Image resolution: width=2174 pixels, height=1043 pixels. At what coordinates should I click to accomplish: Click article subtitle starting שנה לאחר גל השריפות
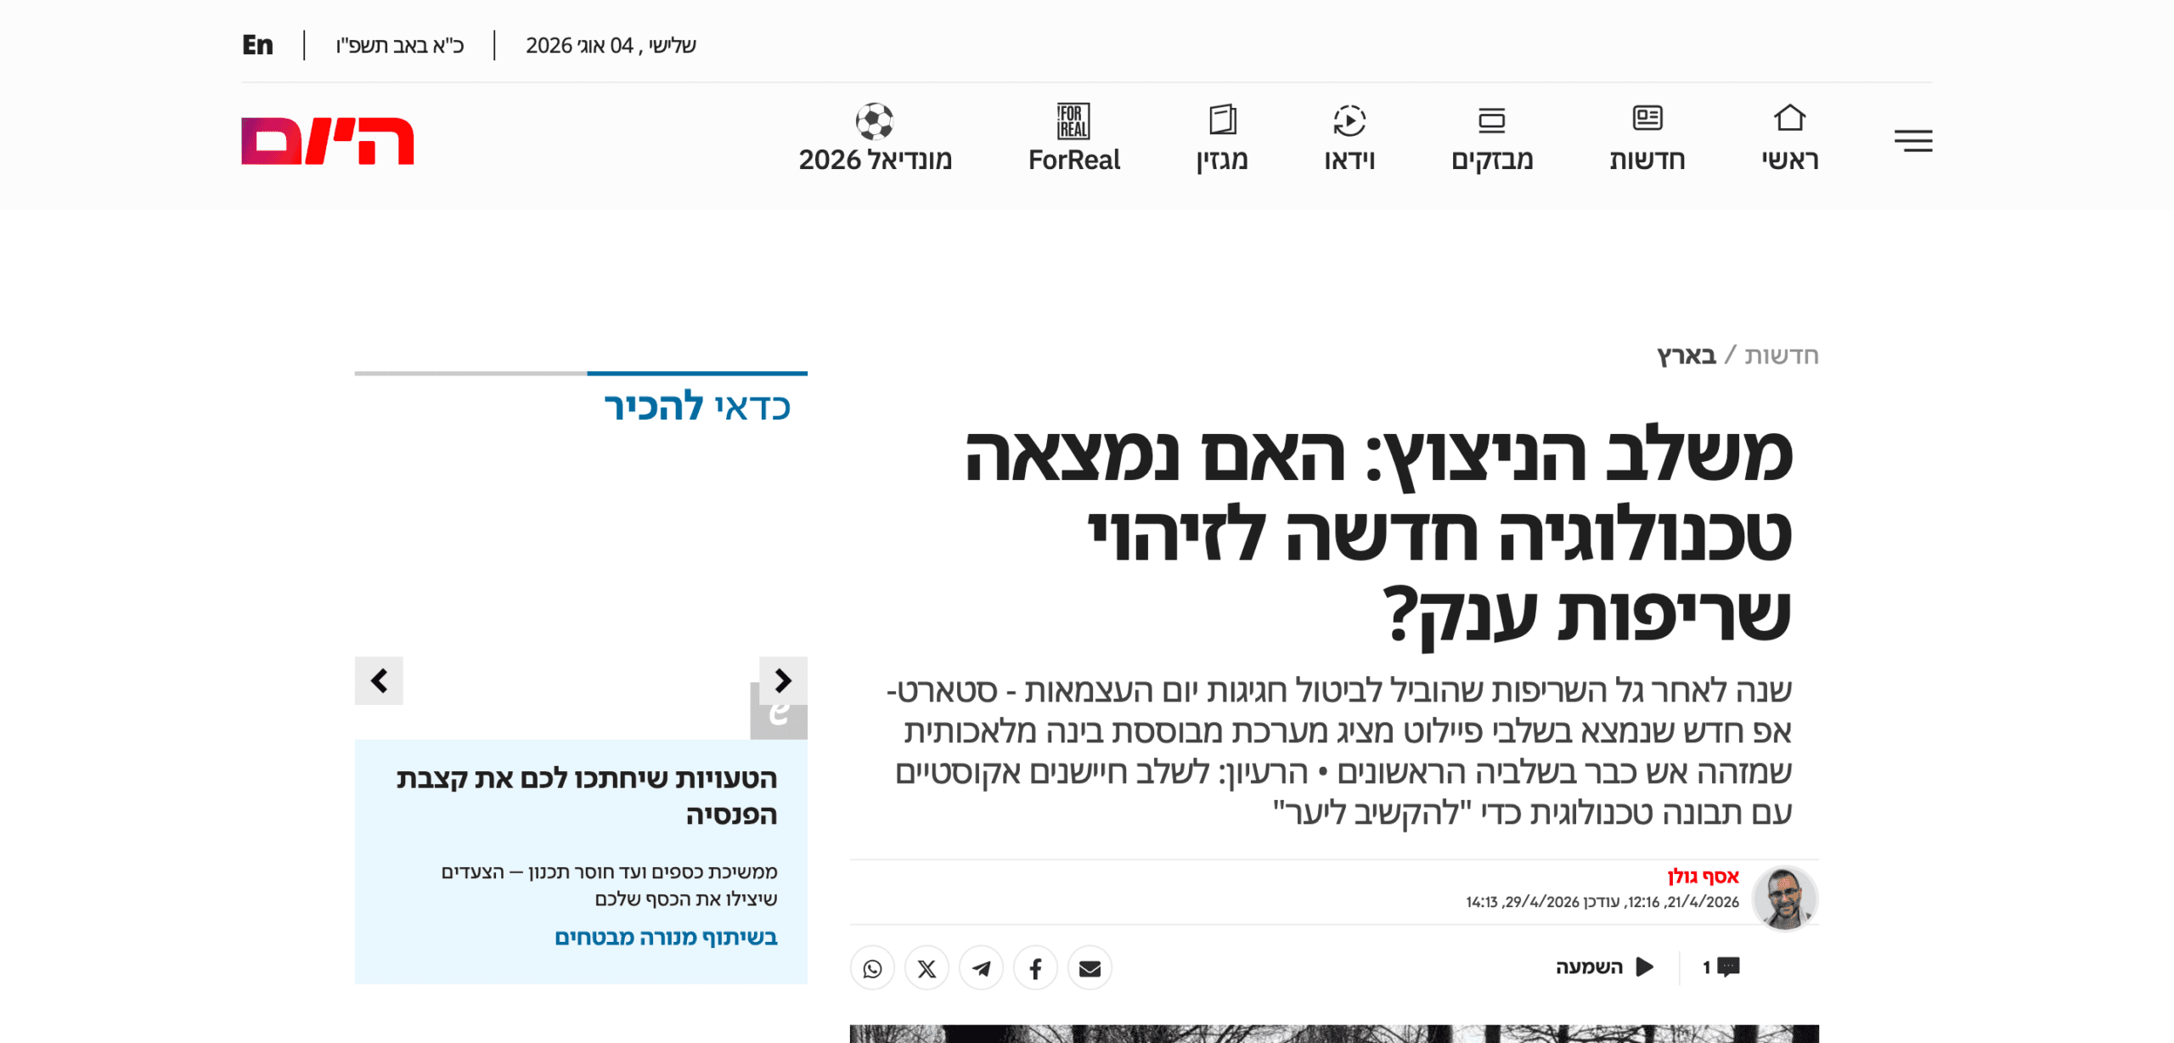coord(1338,751)
